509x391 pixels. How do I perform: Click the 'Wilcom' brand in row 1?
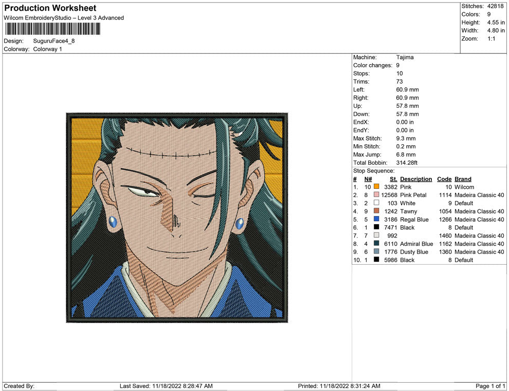tap(464, 187)
